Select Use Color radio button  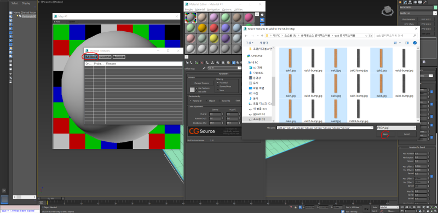pyautogui.click(x=197, y=91)
